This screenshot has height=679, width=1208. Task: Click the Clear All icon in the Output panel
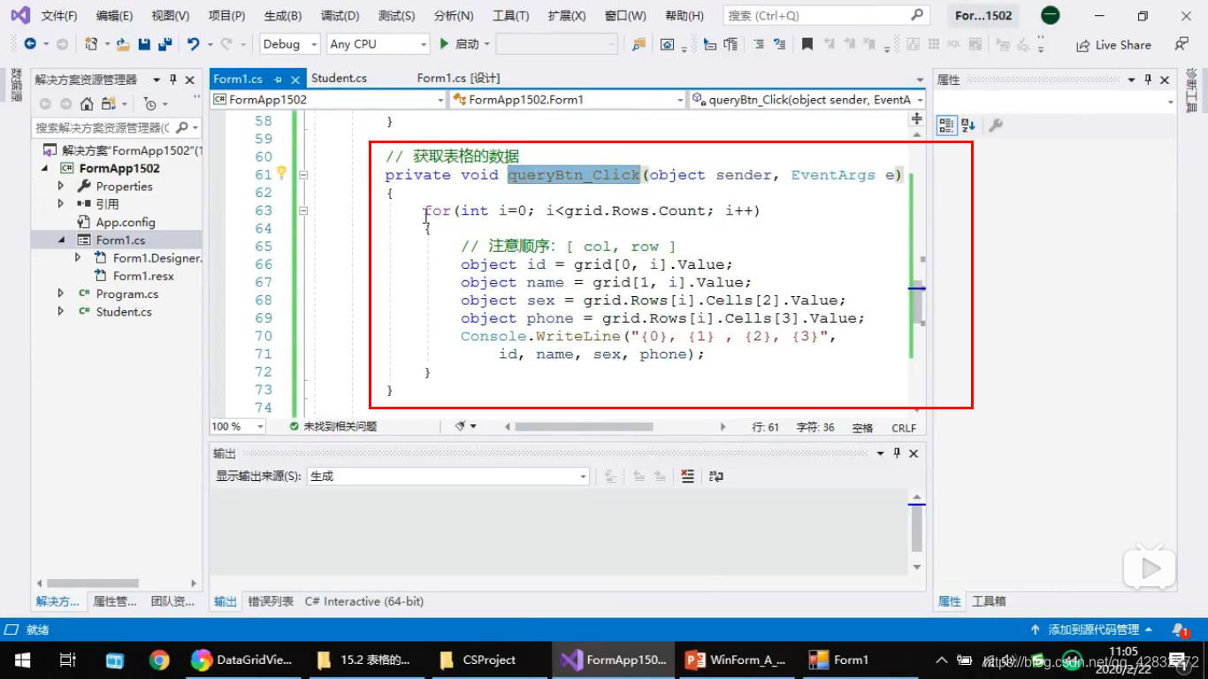click(x=688, y=476)
